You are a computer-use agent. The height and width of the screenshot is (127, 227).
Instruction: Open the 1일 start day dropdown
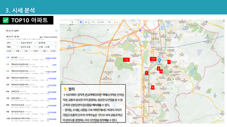(x=27, y=51)
